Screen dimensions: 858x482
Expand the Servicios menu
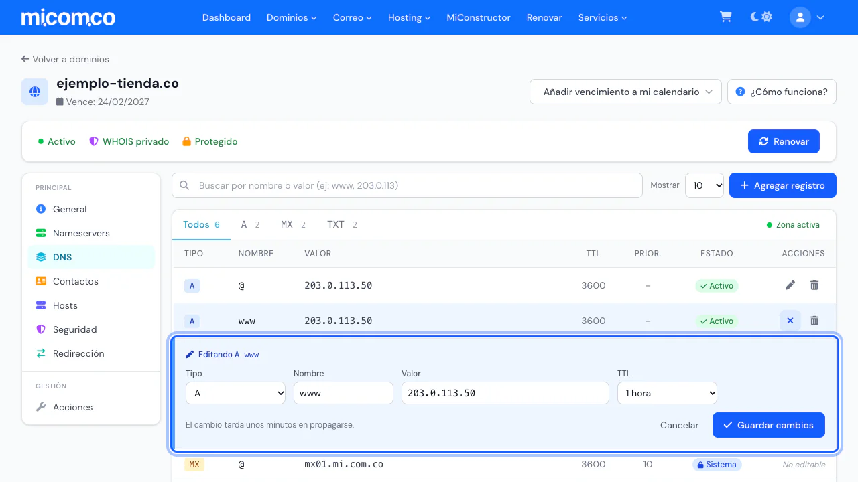[603, 17]
